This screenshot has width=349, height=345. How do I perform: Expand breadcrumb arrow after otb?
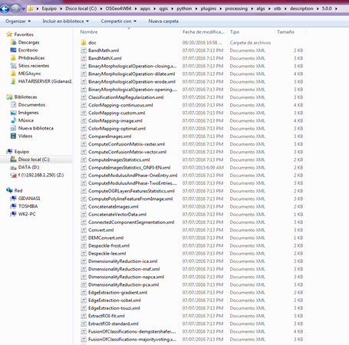[285, 8]
